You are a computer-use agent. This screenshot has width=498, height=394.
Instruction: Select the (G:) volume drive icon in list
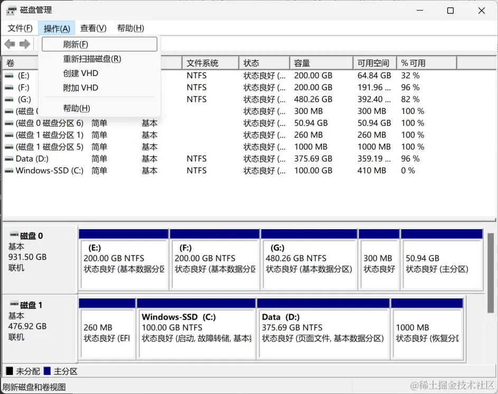[x=9, y=99]
